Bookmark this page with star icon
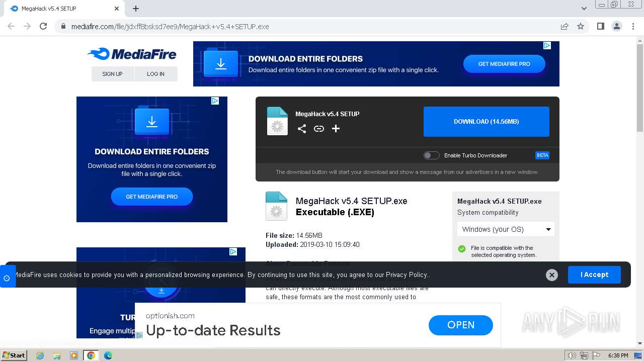 pyautogui.click(x=581, y=26)
